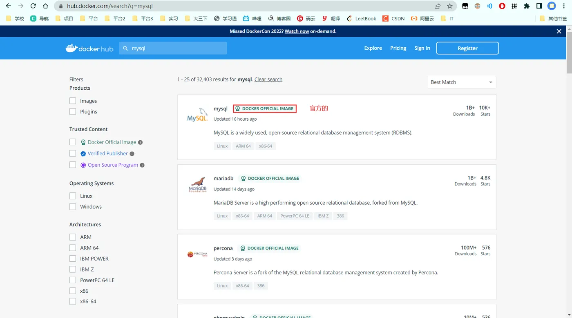Open the 拼 extension icon
Screen dimensions: 572x318
(x=514, y=6)
